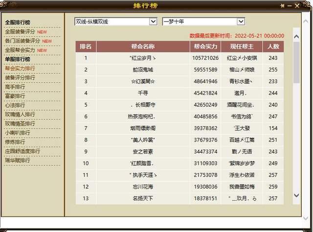Click the table's vertical scrollbar thumb
The height and width of the screenshot is (232, 313).
(296, 62)
